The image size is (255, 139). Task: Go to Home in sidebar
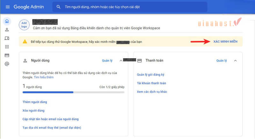click(x=7, y=21)
